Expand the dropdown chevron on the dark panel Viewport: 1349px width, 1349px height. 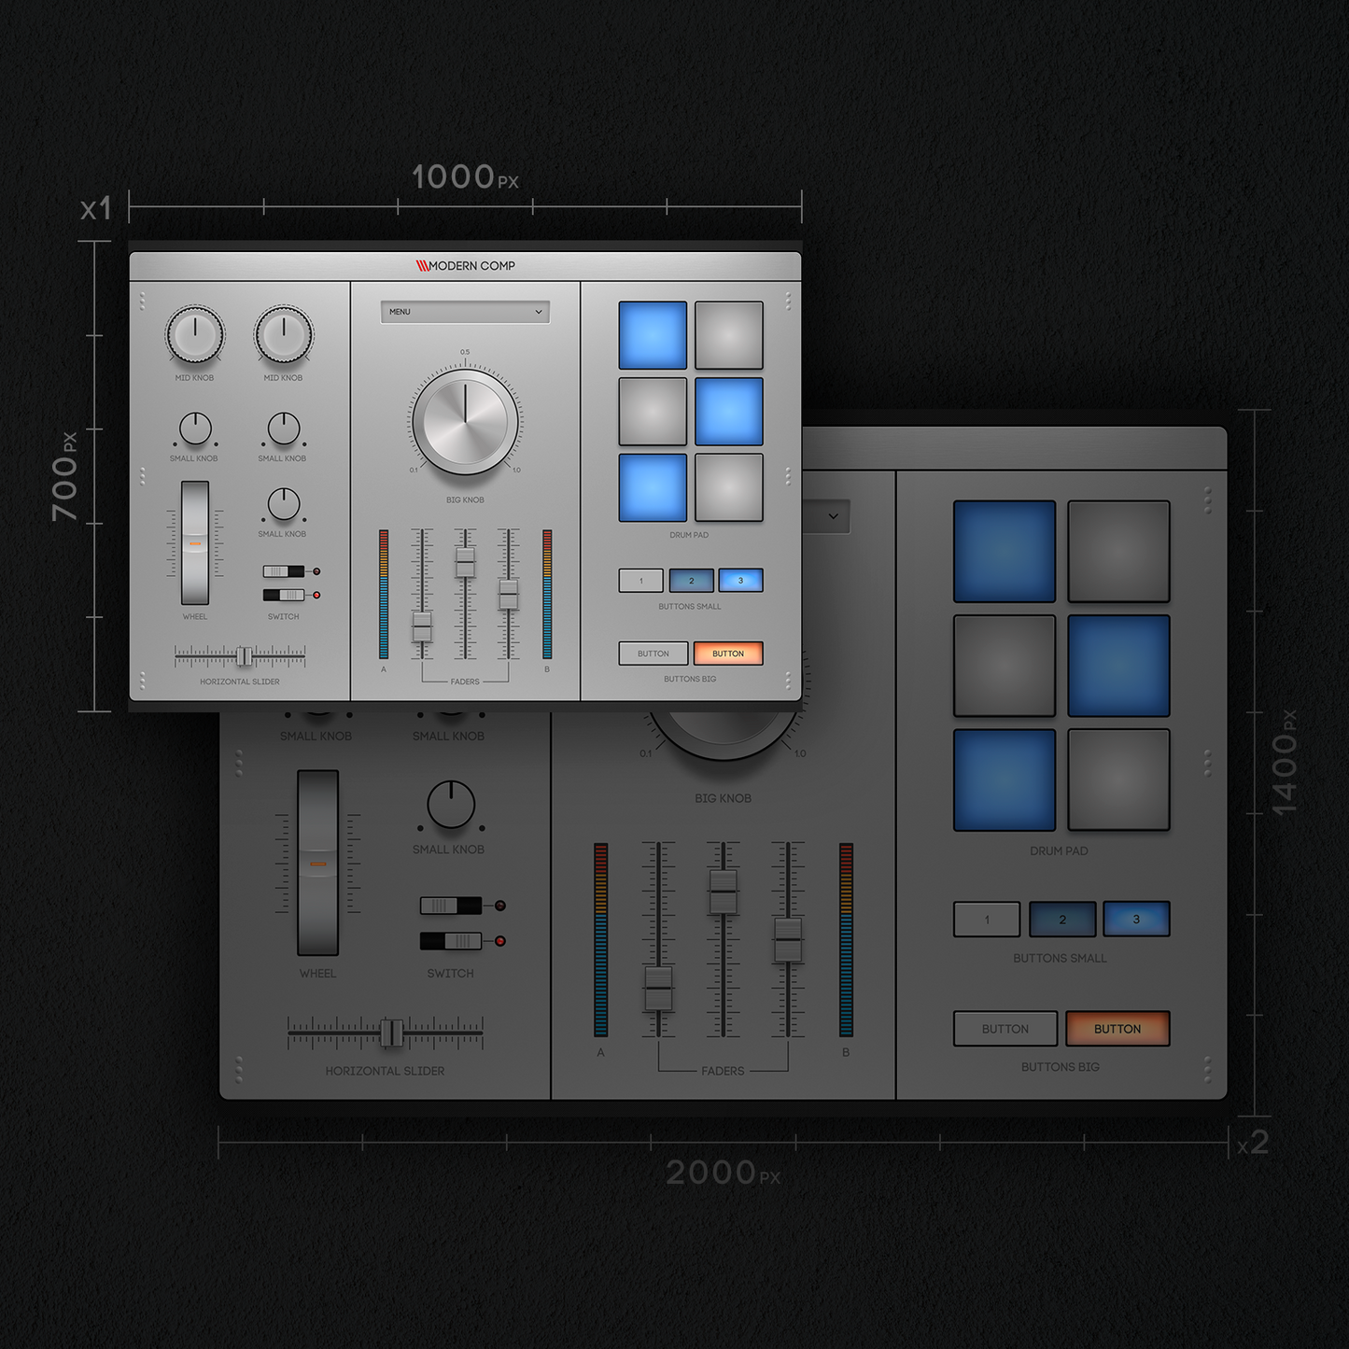click(x=833, y=516)
